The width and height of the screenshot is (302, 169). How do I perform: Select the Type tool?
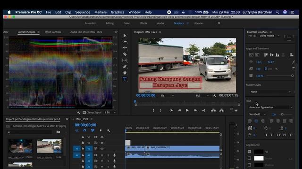tap(125, 79)
